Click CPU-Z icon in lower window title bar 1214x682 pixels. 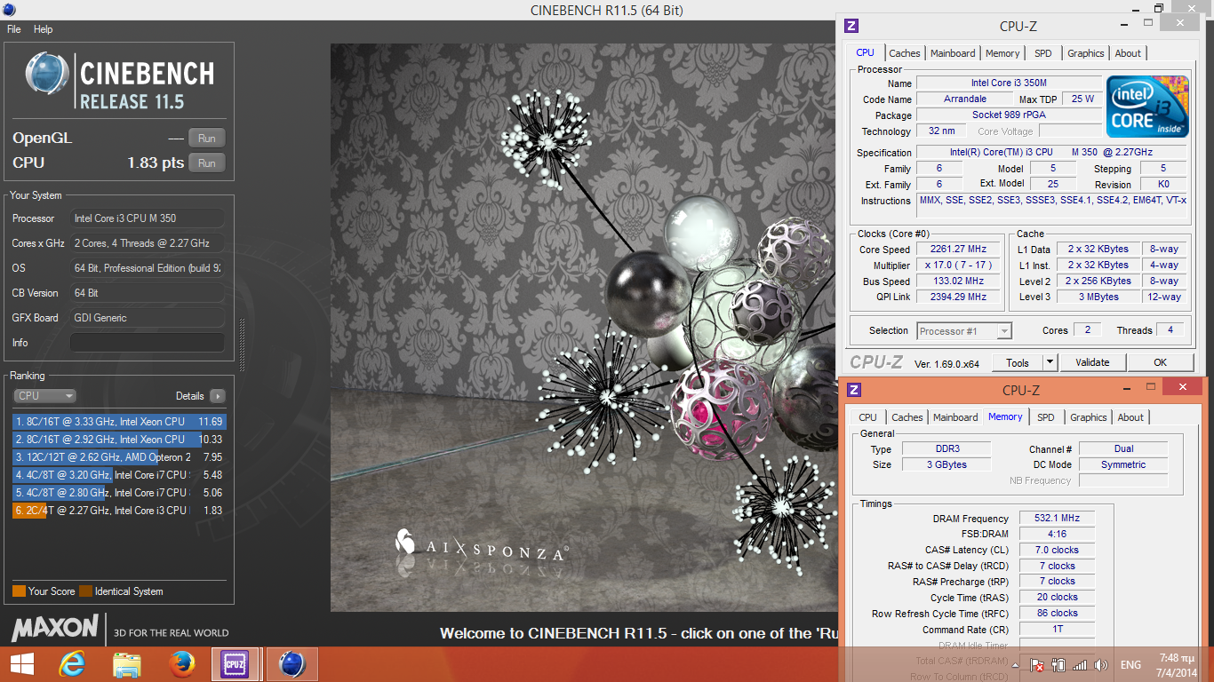(x=854, y=390)
